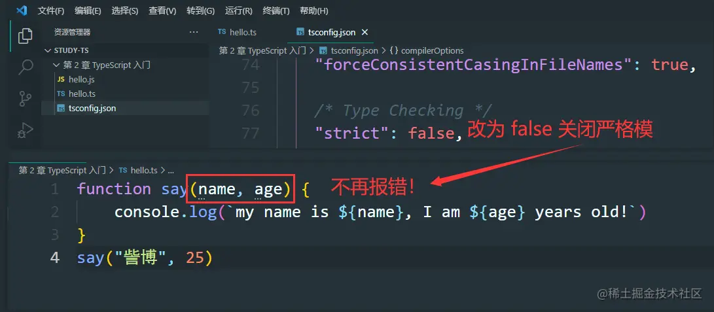Open hello.ts in the explorer tree

(82, 94)
